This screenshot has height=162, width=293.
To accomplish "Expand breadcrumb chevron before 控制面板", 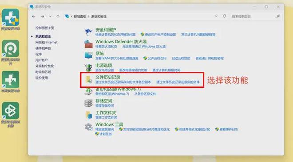I will (71, 16).
